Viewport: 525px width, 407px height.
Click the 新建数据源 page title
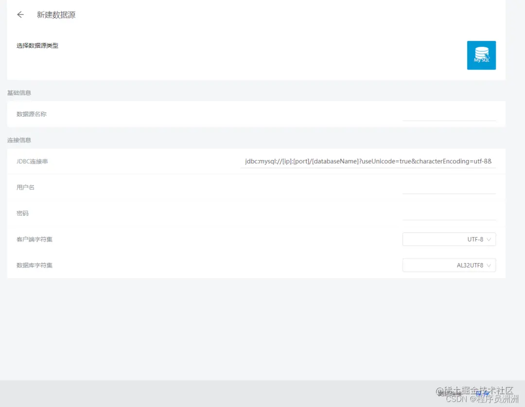click(56, 15)
